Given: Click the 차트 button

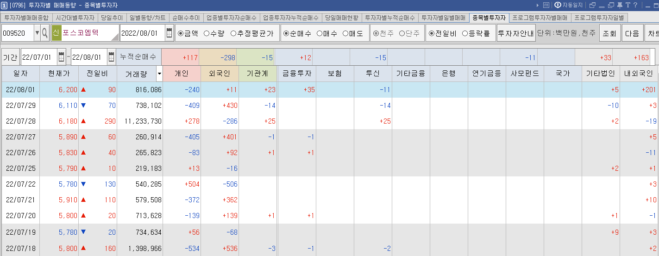Looking at the screenshot, I should tap(652, 33).
